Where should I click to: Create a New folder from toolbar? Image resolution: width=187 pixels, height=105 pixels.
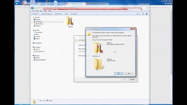coord(74,14)
